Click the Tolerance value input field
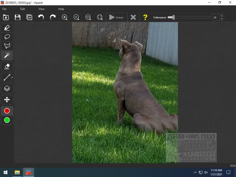Image resolution: width=236 pixels, height=177 pixels. click(215, 17)
